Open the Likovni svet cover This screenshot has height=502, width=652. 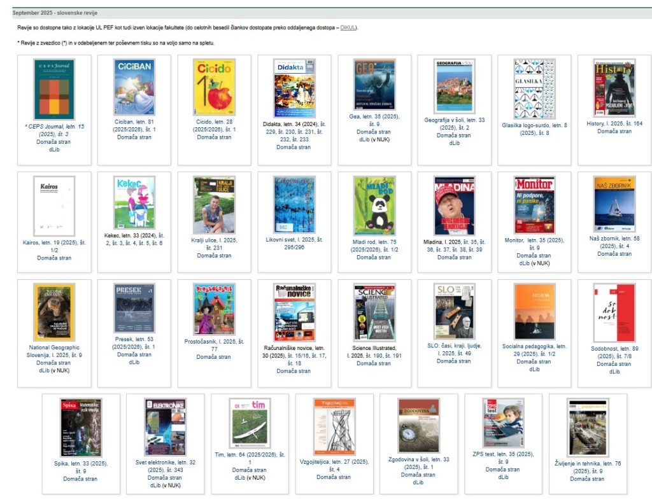[294, 204]
